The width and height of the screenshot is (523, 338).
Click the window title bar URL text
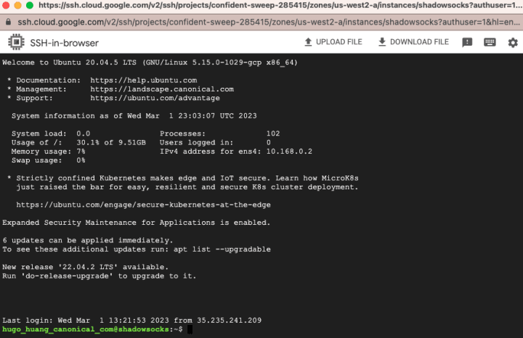(280, 5)
